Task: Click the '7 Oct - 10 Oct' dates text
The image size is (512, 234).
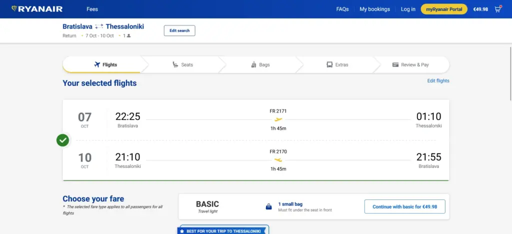Action: point(99,36)
